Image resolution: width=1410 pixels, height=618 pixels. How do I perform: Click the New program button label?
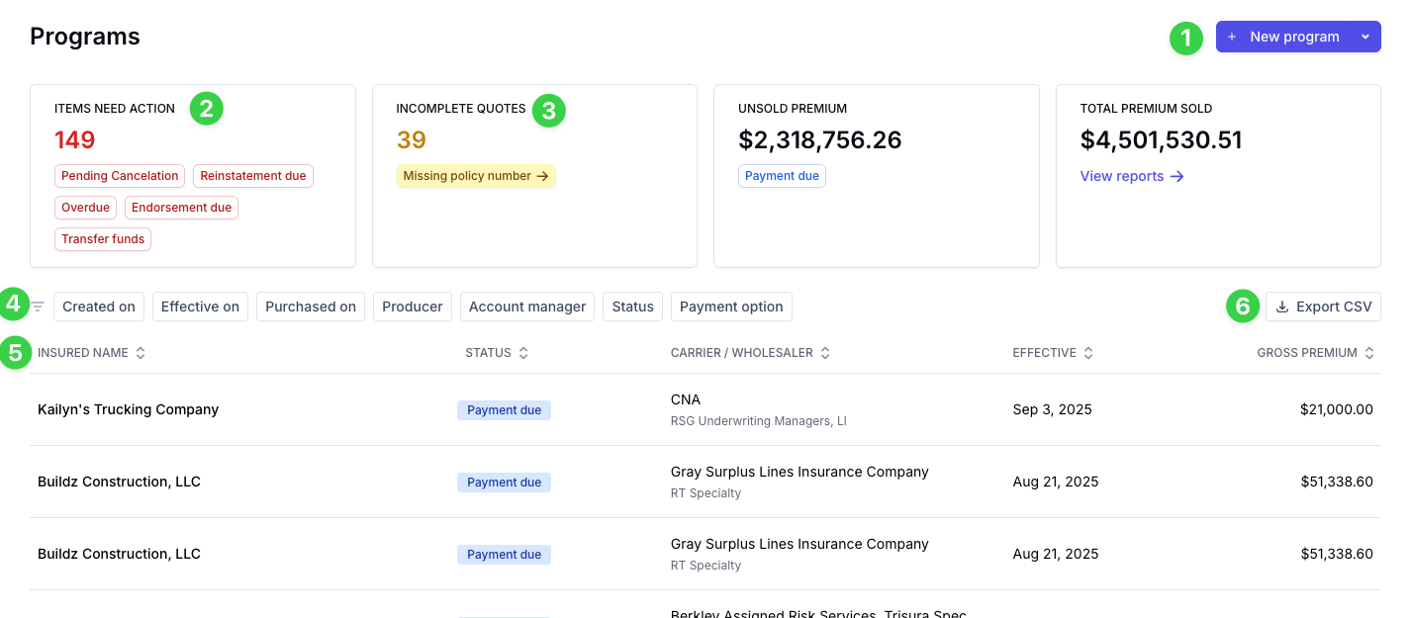[1294, 37]
